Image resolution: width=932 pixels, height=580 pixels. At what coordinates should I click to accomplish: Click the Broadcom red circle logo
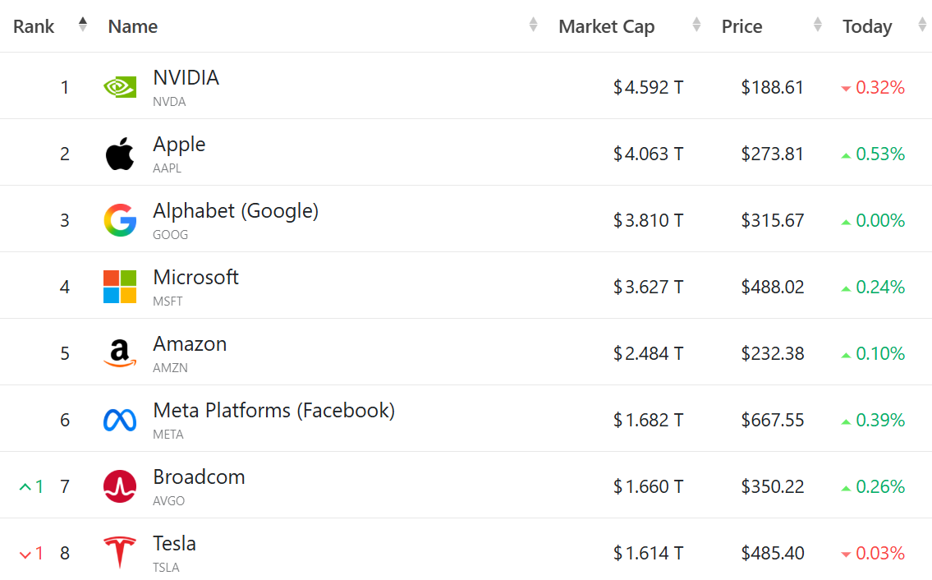pos(120,486)
